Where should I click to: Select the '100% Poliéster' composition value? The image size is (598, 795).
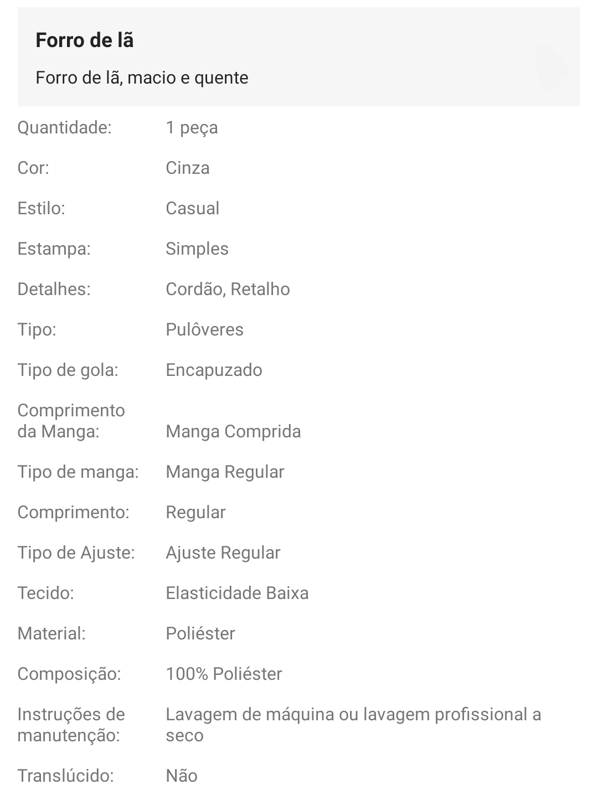click(224, 674)
